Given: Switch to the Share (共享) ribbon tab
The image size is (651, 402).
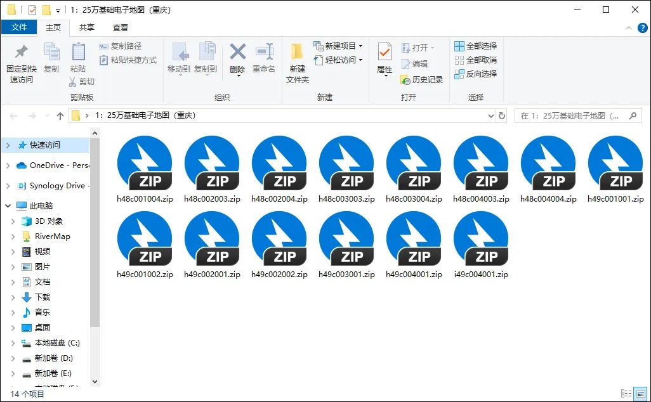Looking at the screenshot, I should 87,28.
